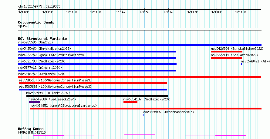Open variant label nsv4032750 (gnomADStructuralVariants)
Viewport: 270px width, 139px height.
point(52,55)
